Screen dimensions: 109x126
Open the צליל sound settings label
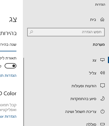click(93, 73)
